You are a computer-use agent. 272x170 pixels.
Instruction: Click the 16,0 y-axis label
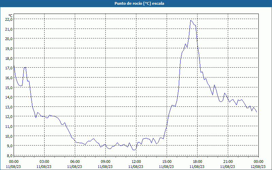[9, 78]
